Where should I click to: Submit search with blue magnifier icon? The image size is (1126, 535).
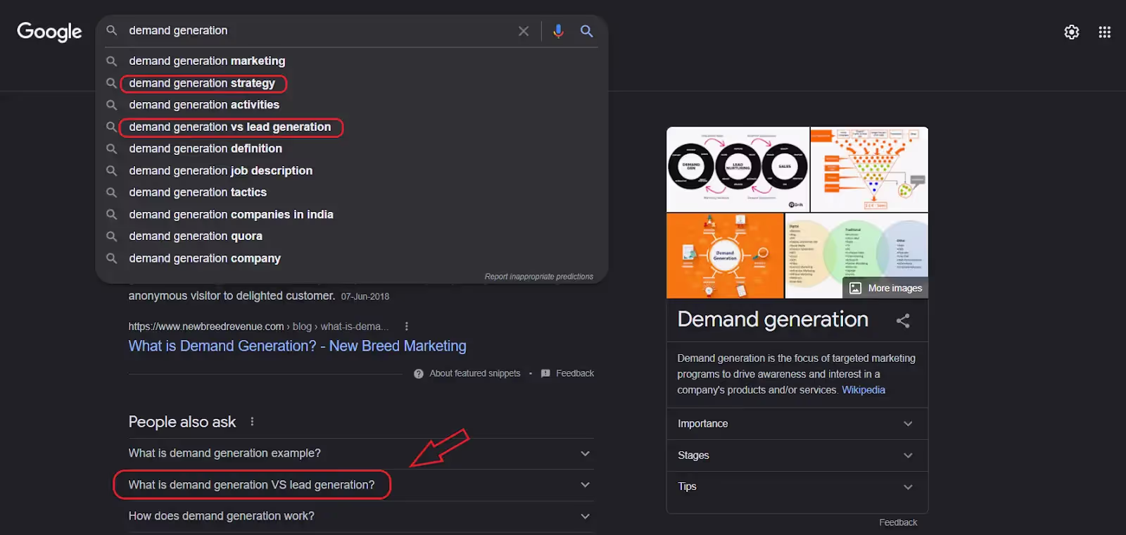586,31
